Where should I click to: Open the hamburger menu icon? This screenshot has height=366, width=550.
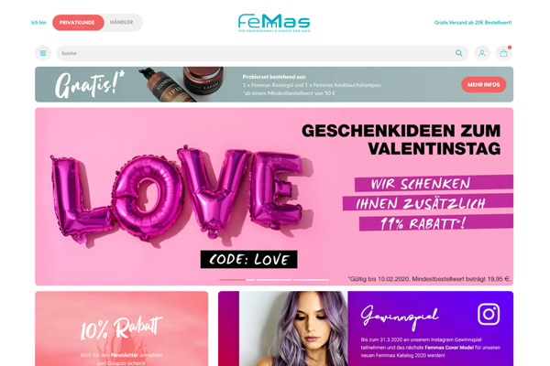[43, 53]
